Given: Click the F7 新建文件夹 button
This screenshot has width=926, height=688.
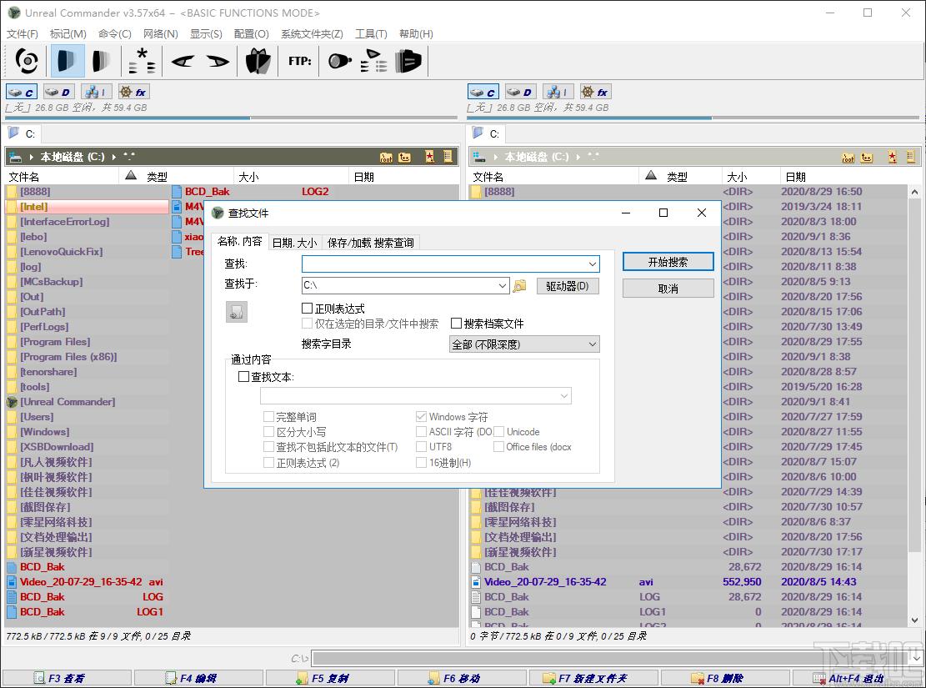Looking at the screenshot, I should pyautogui.click(x=593, y=679).
